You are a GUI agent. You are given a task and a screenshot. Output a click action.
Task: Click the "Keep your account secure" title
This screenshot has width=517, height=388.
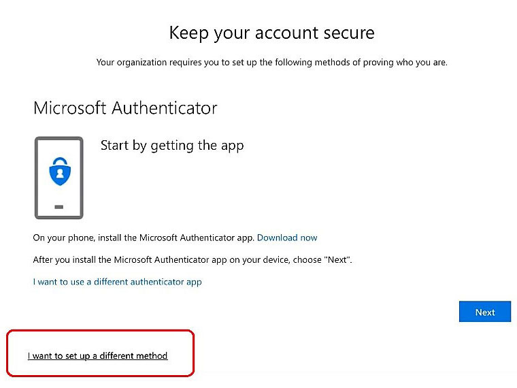tap(271, 33)
